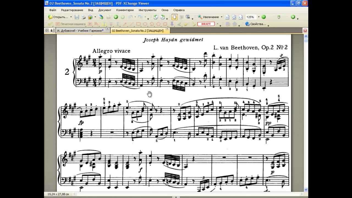Close the Beethoven_Sonata No.2 tab
Image resolution: width=352 pixels, height=198 pixels.
(x=167, y=29)
